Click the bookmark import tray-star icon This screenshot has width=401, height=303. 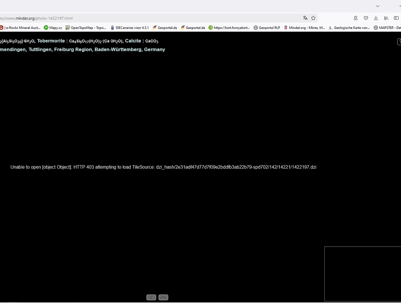(x=356, y=18)
